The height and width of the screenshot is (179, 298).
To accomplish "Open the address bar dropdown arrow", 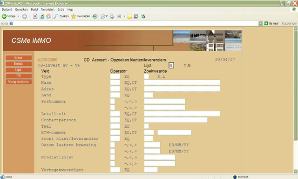I will (x=261, y=23).
